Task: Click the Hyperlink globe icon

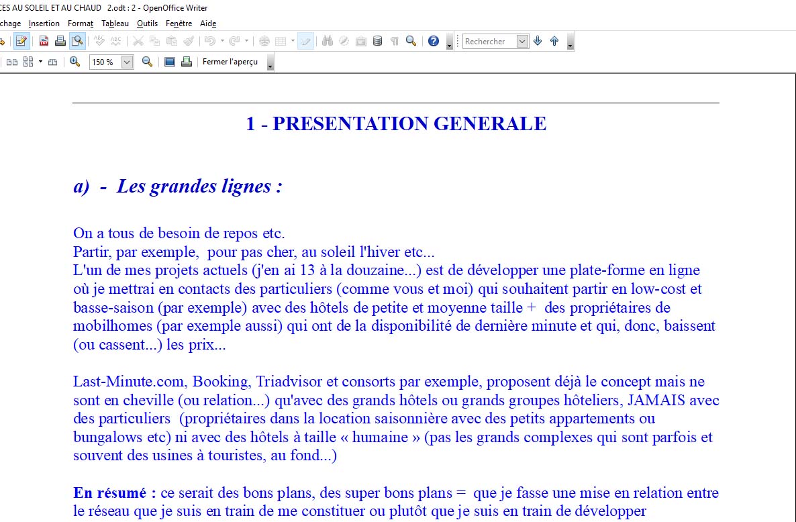Action: pyautogui.click(x=264, y=41)
